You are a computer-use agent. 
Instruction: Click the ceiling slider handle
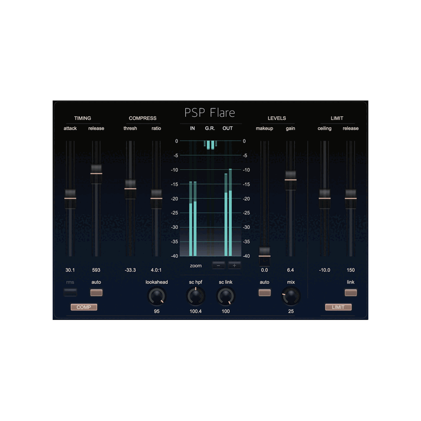pyautogui.click(x=325, y=199)
